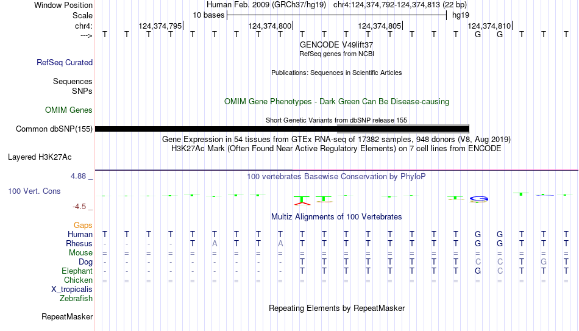Select the Chicken species label
Image resolution: width=579 pixels, height=331 pixels.
pyautogui.click(x=78, y=280)
